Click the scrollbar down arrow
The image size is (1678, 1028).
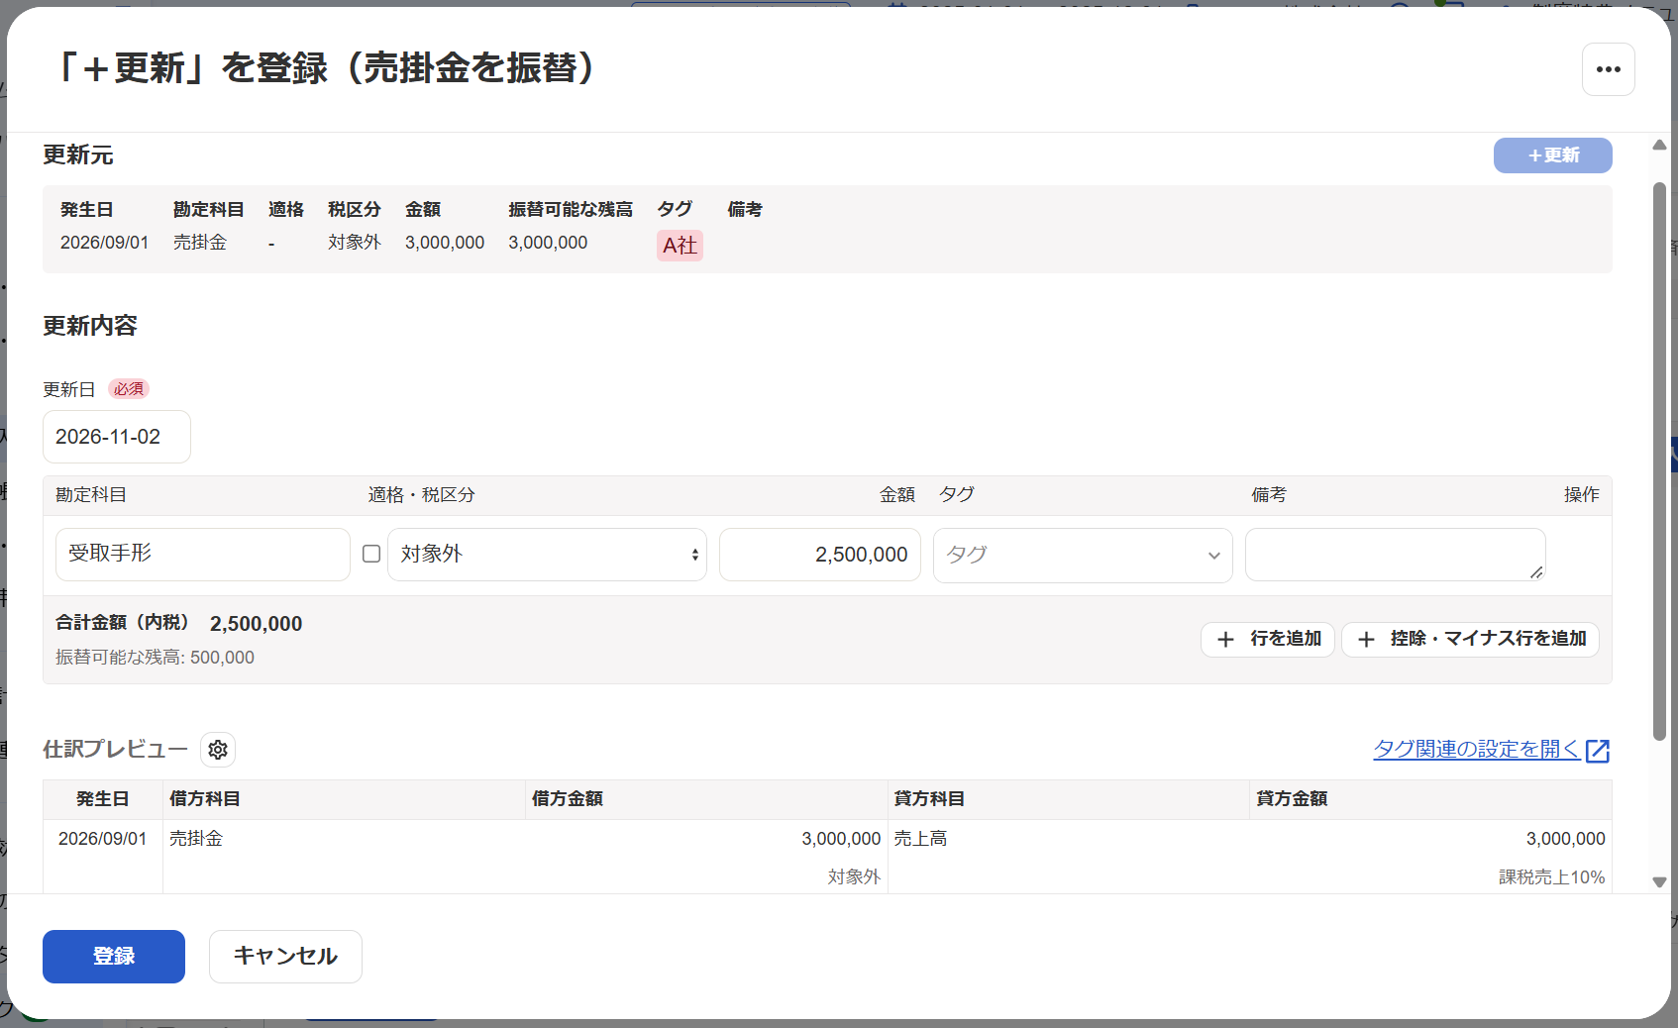coord(1659,881)
